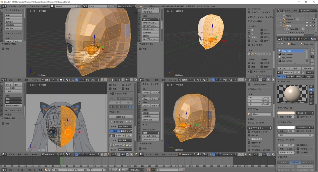Image resolution: width=318 pixels, height=172 pixels.
Task: Click the 硬さ 50 hardness slider
Action: (x=296, y=135)
